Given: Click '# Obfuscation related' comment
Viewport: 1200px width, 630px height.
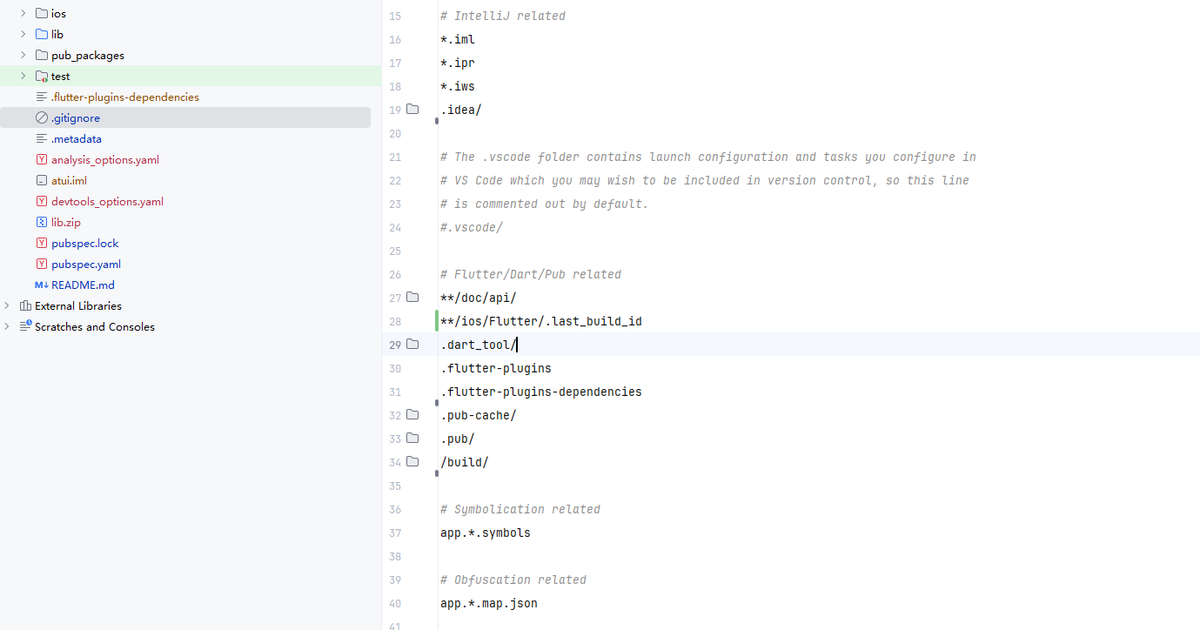Looking at the screenshot, I should [x=513, y=580].
